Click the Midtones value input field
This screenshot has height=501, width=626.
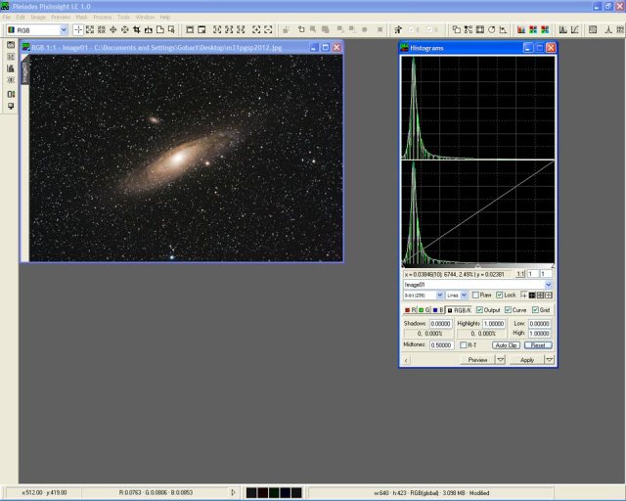[442, 344]
